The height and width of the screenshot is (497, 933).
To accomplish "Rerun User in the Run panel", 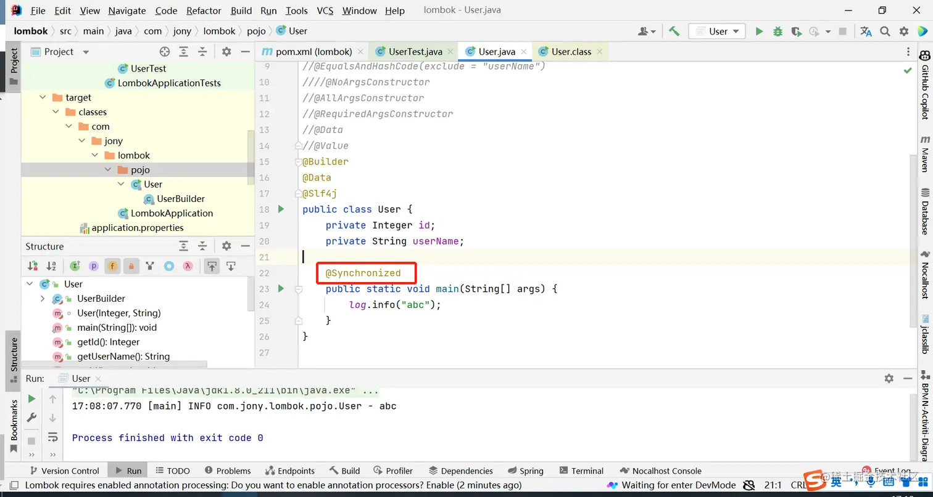I will click(x=31, y=399).
